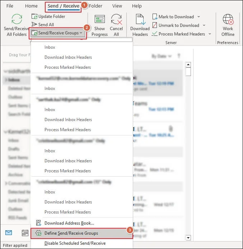Open the Calendar view icon
This screenshot has height=249, width=243.
(25, 233)
